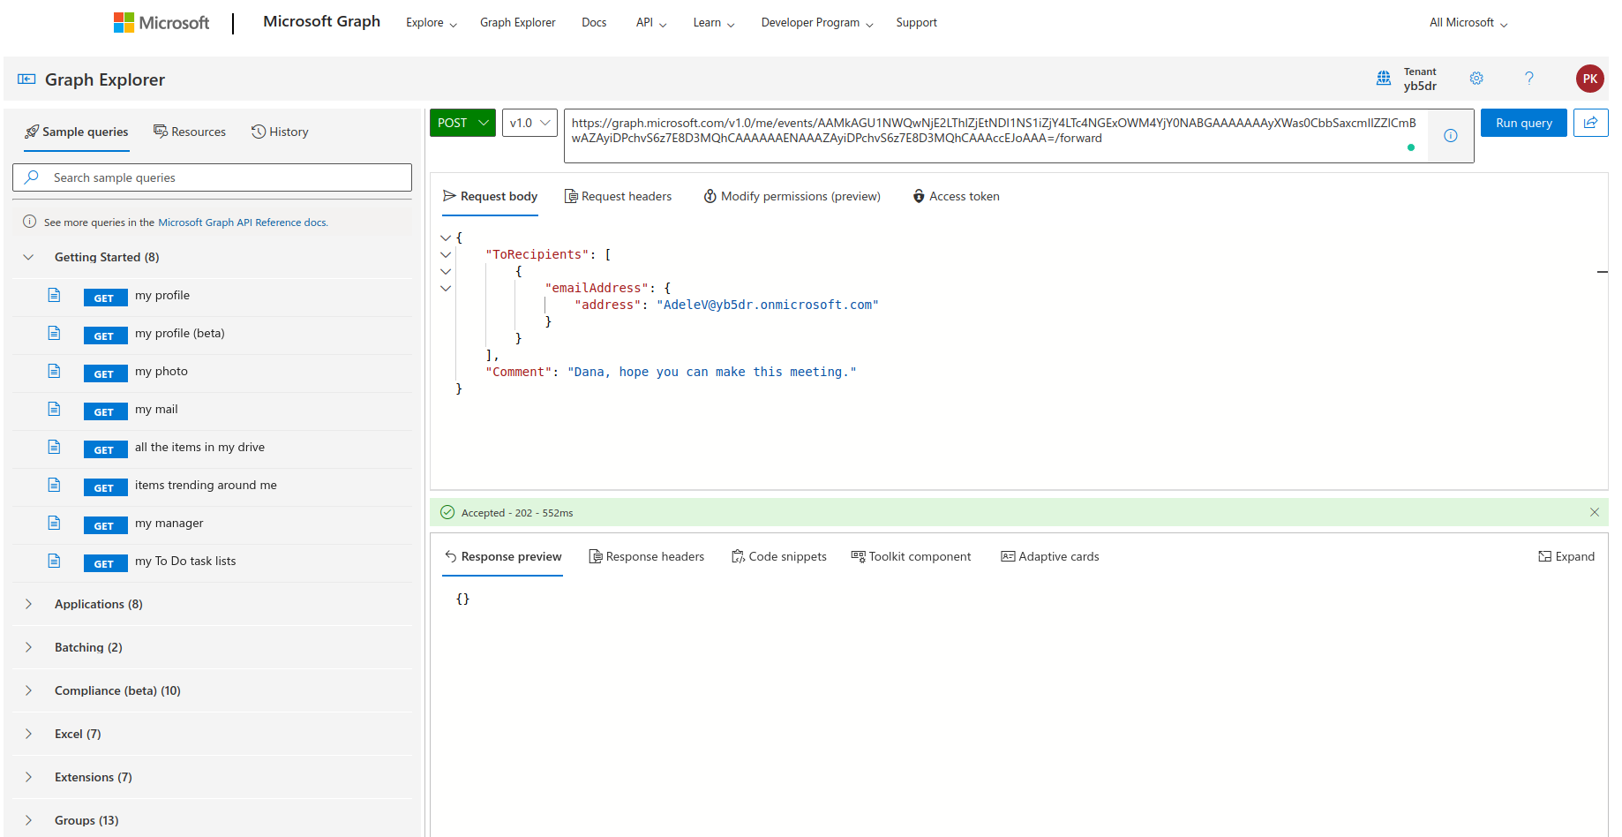
Task: Open HTTP method POST dropdown
Action: coord(463,123)
